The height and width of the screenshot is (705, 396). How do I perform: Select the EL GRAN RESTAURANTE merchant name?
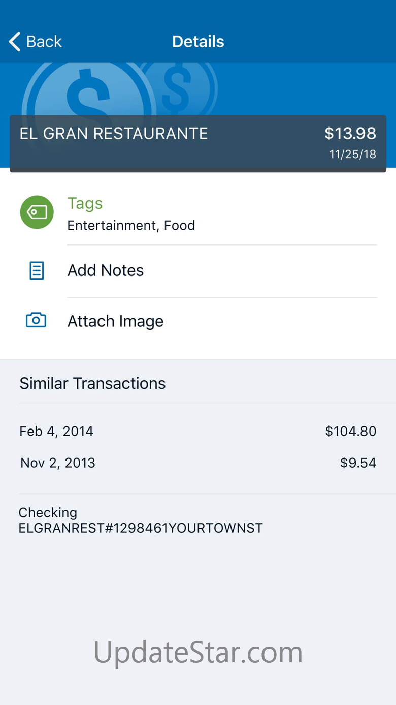[114, 134]
